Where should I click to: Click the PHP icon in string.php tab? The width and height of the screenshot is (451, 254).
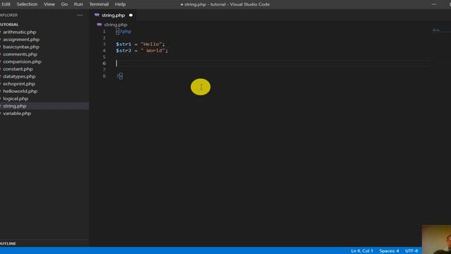point(97,15)
